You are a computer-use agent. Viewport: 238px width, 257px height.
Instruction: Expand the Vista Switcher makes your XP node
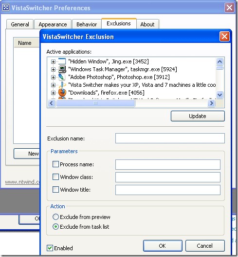53,85
